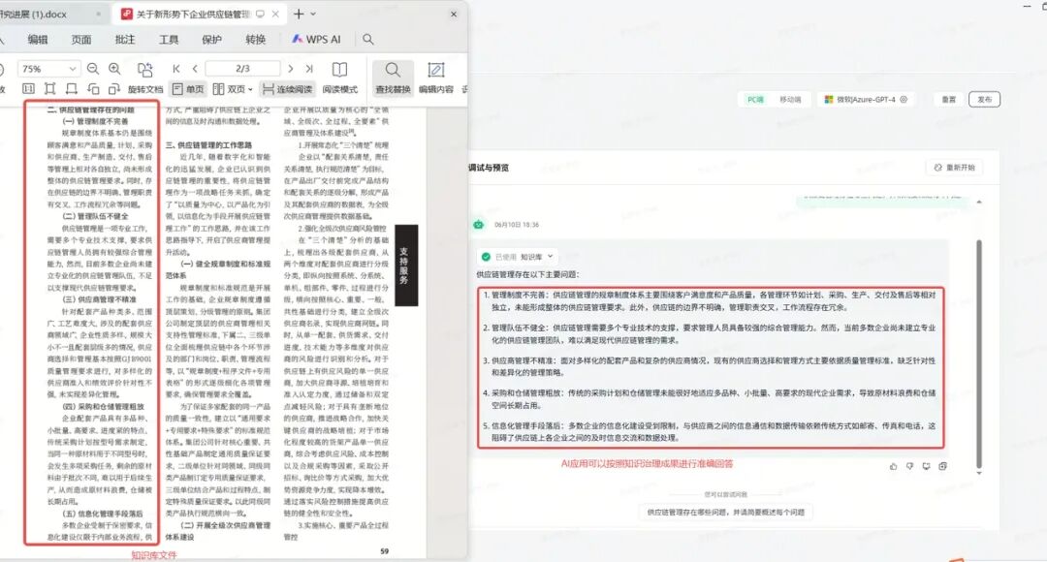Zoom in with the plus magnifier icon

[114, 69]
